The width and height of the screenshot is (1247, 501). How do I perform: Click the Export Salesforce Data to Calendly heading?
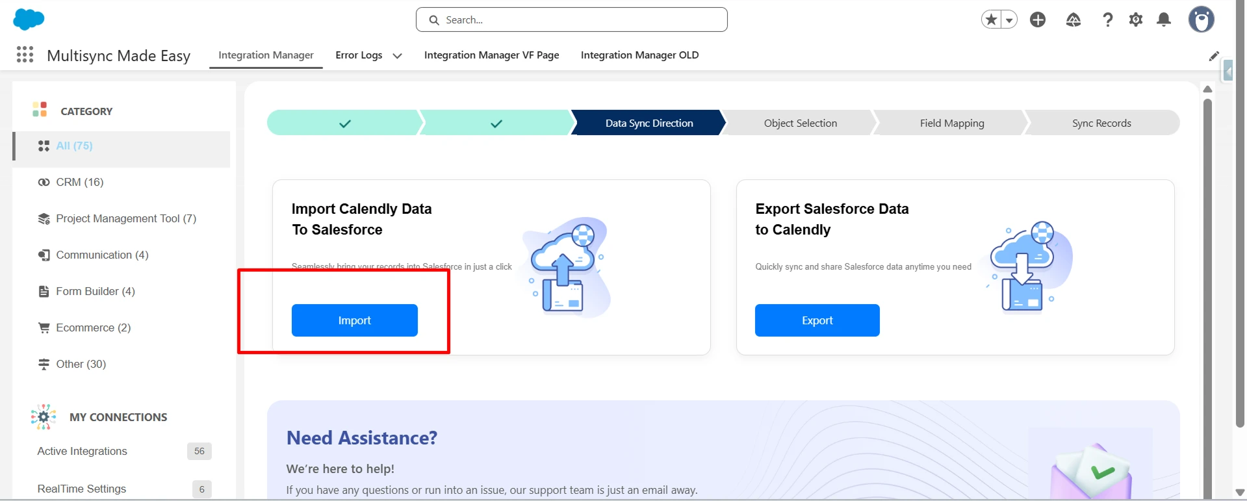(x=832, y=219)
